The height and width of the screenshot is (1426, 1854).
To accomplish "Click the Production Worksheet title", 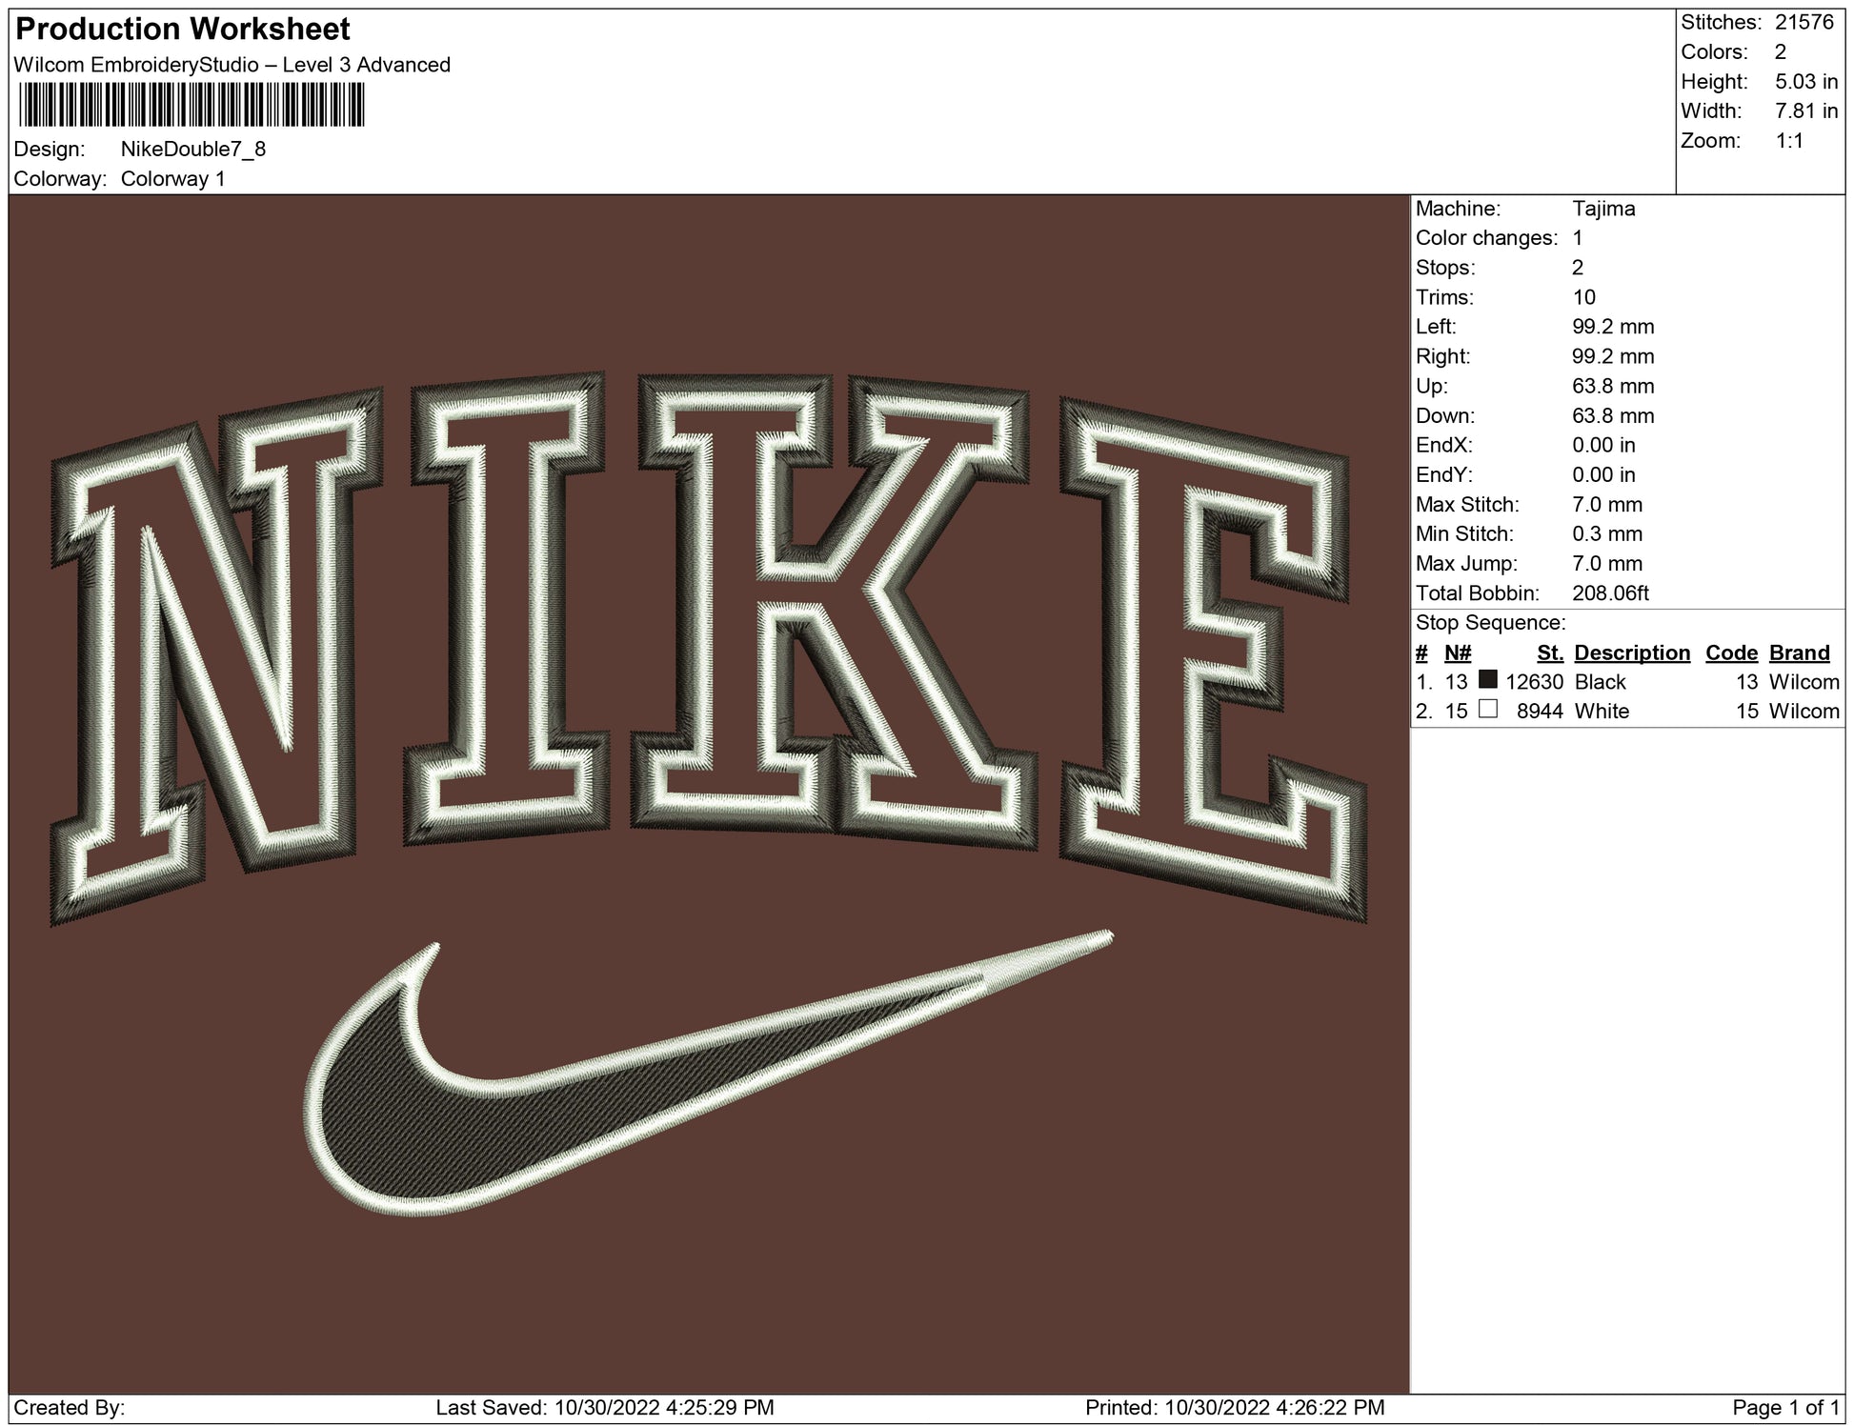I will point(183,30).
